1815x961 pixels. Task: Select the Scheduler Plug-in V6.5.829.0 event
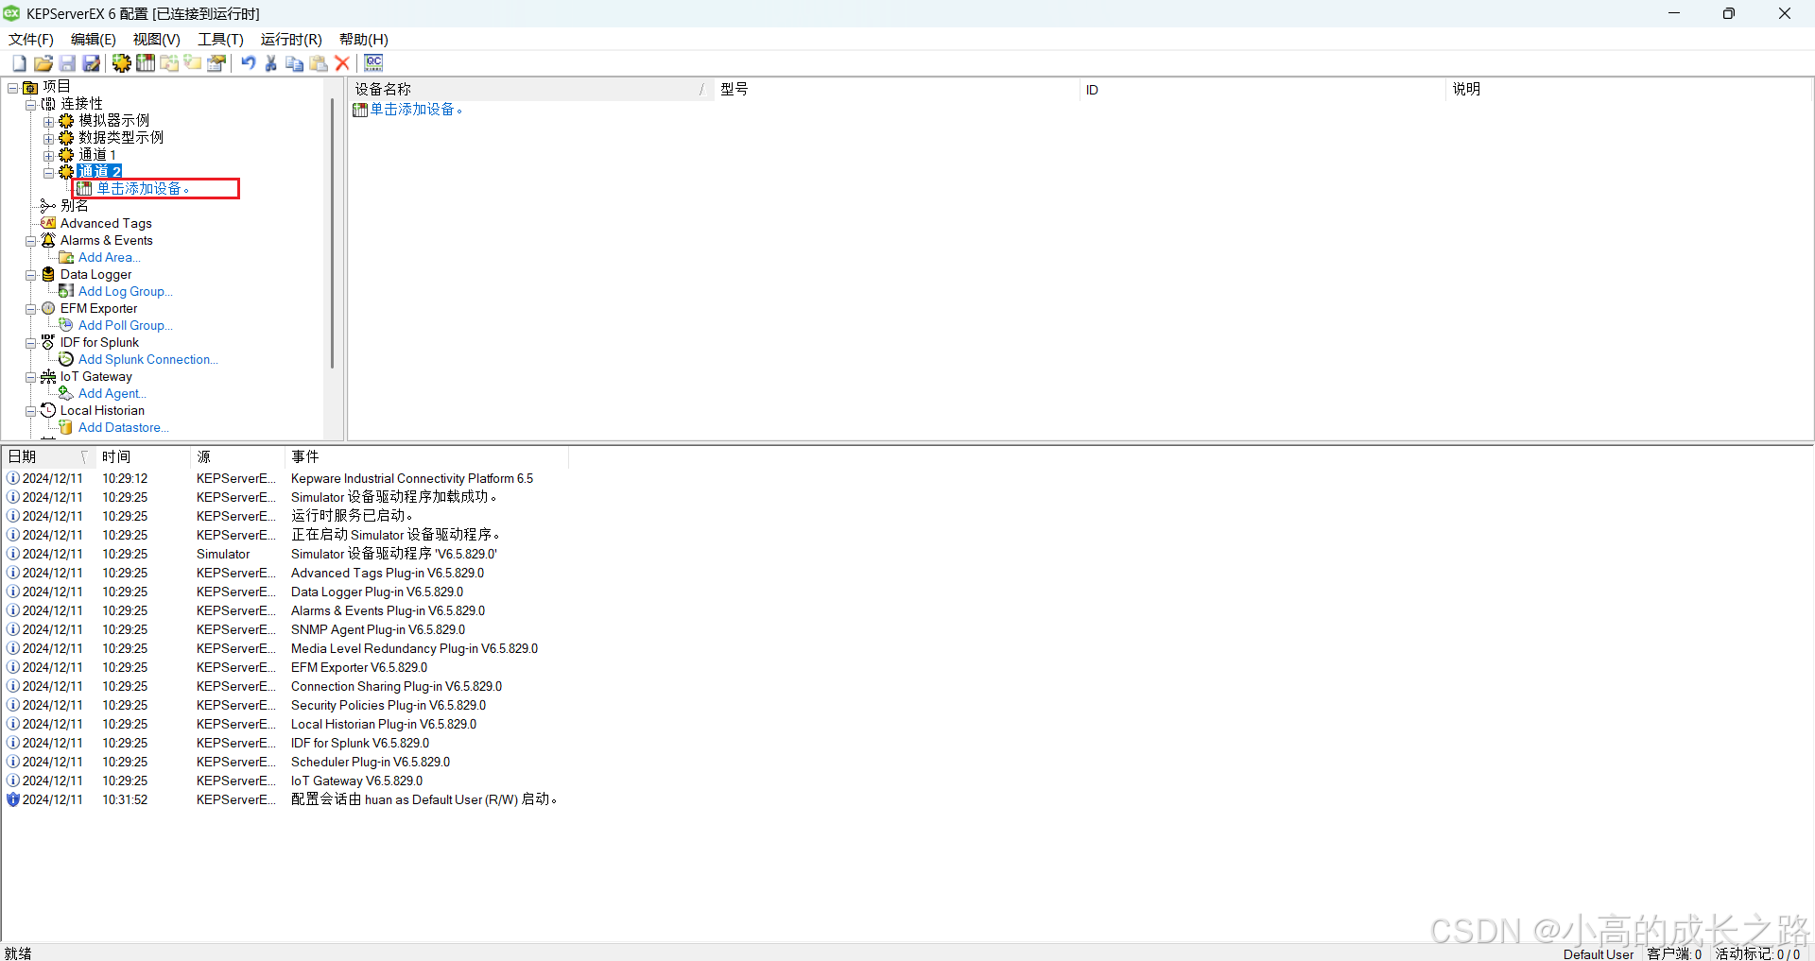pos(284,762)
